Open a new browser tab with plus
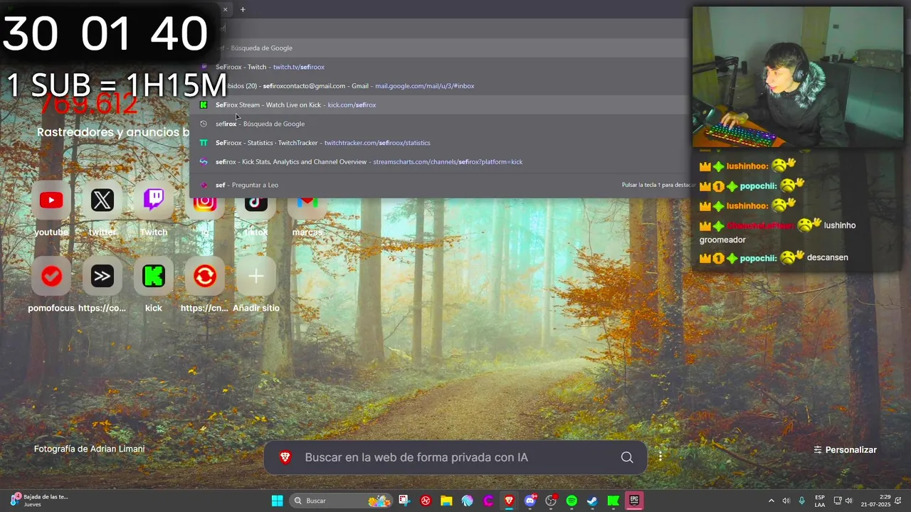 [x=243, y=9]
